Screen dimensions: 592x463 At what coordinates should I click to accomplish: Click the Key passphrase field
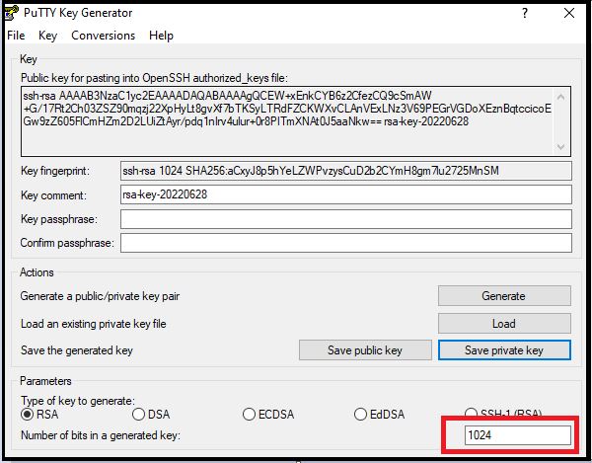[346, 219]
